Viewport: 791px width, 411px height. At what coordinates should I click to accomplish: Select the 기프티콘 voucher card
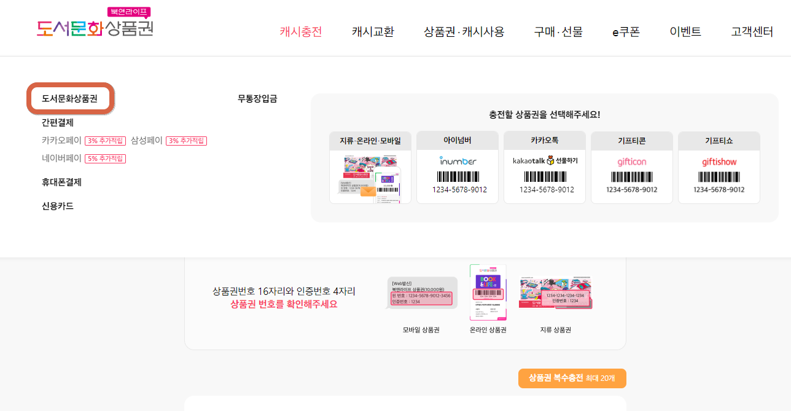click(x=632, y=168)
